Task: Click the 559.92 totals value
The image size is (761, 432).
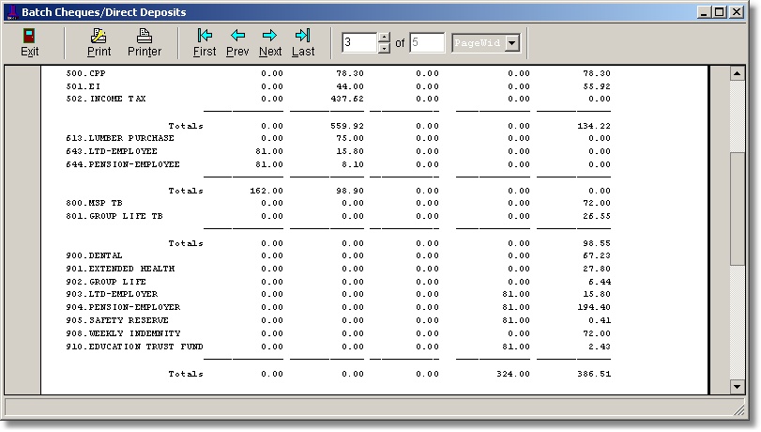Action: click(347, 126)
